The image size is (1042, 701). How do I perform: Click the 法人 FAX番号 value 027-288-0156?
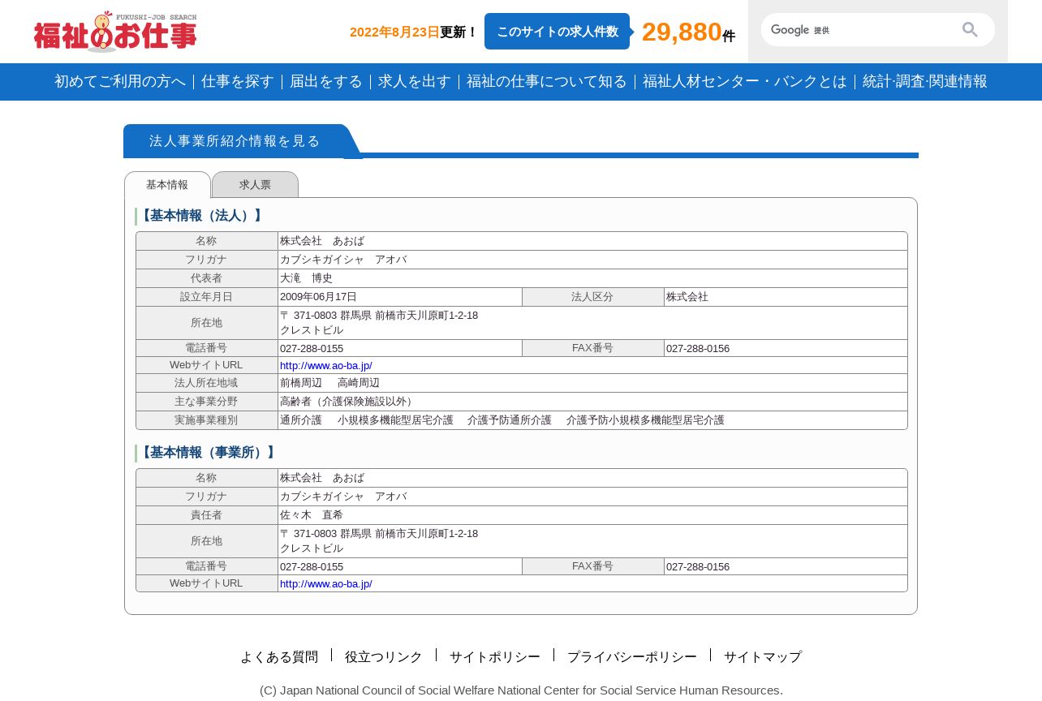pyautogui.click(x=698, y=349)
